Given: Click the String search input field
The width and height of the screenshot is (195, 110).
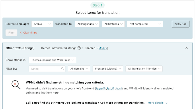Looking at the screenshot, I should tap(47, 69).
